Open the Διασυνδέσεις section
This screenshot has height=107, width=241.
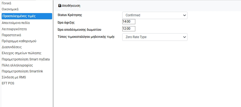pos(12,47)
